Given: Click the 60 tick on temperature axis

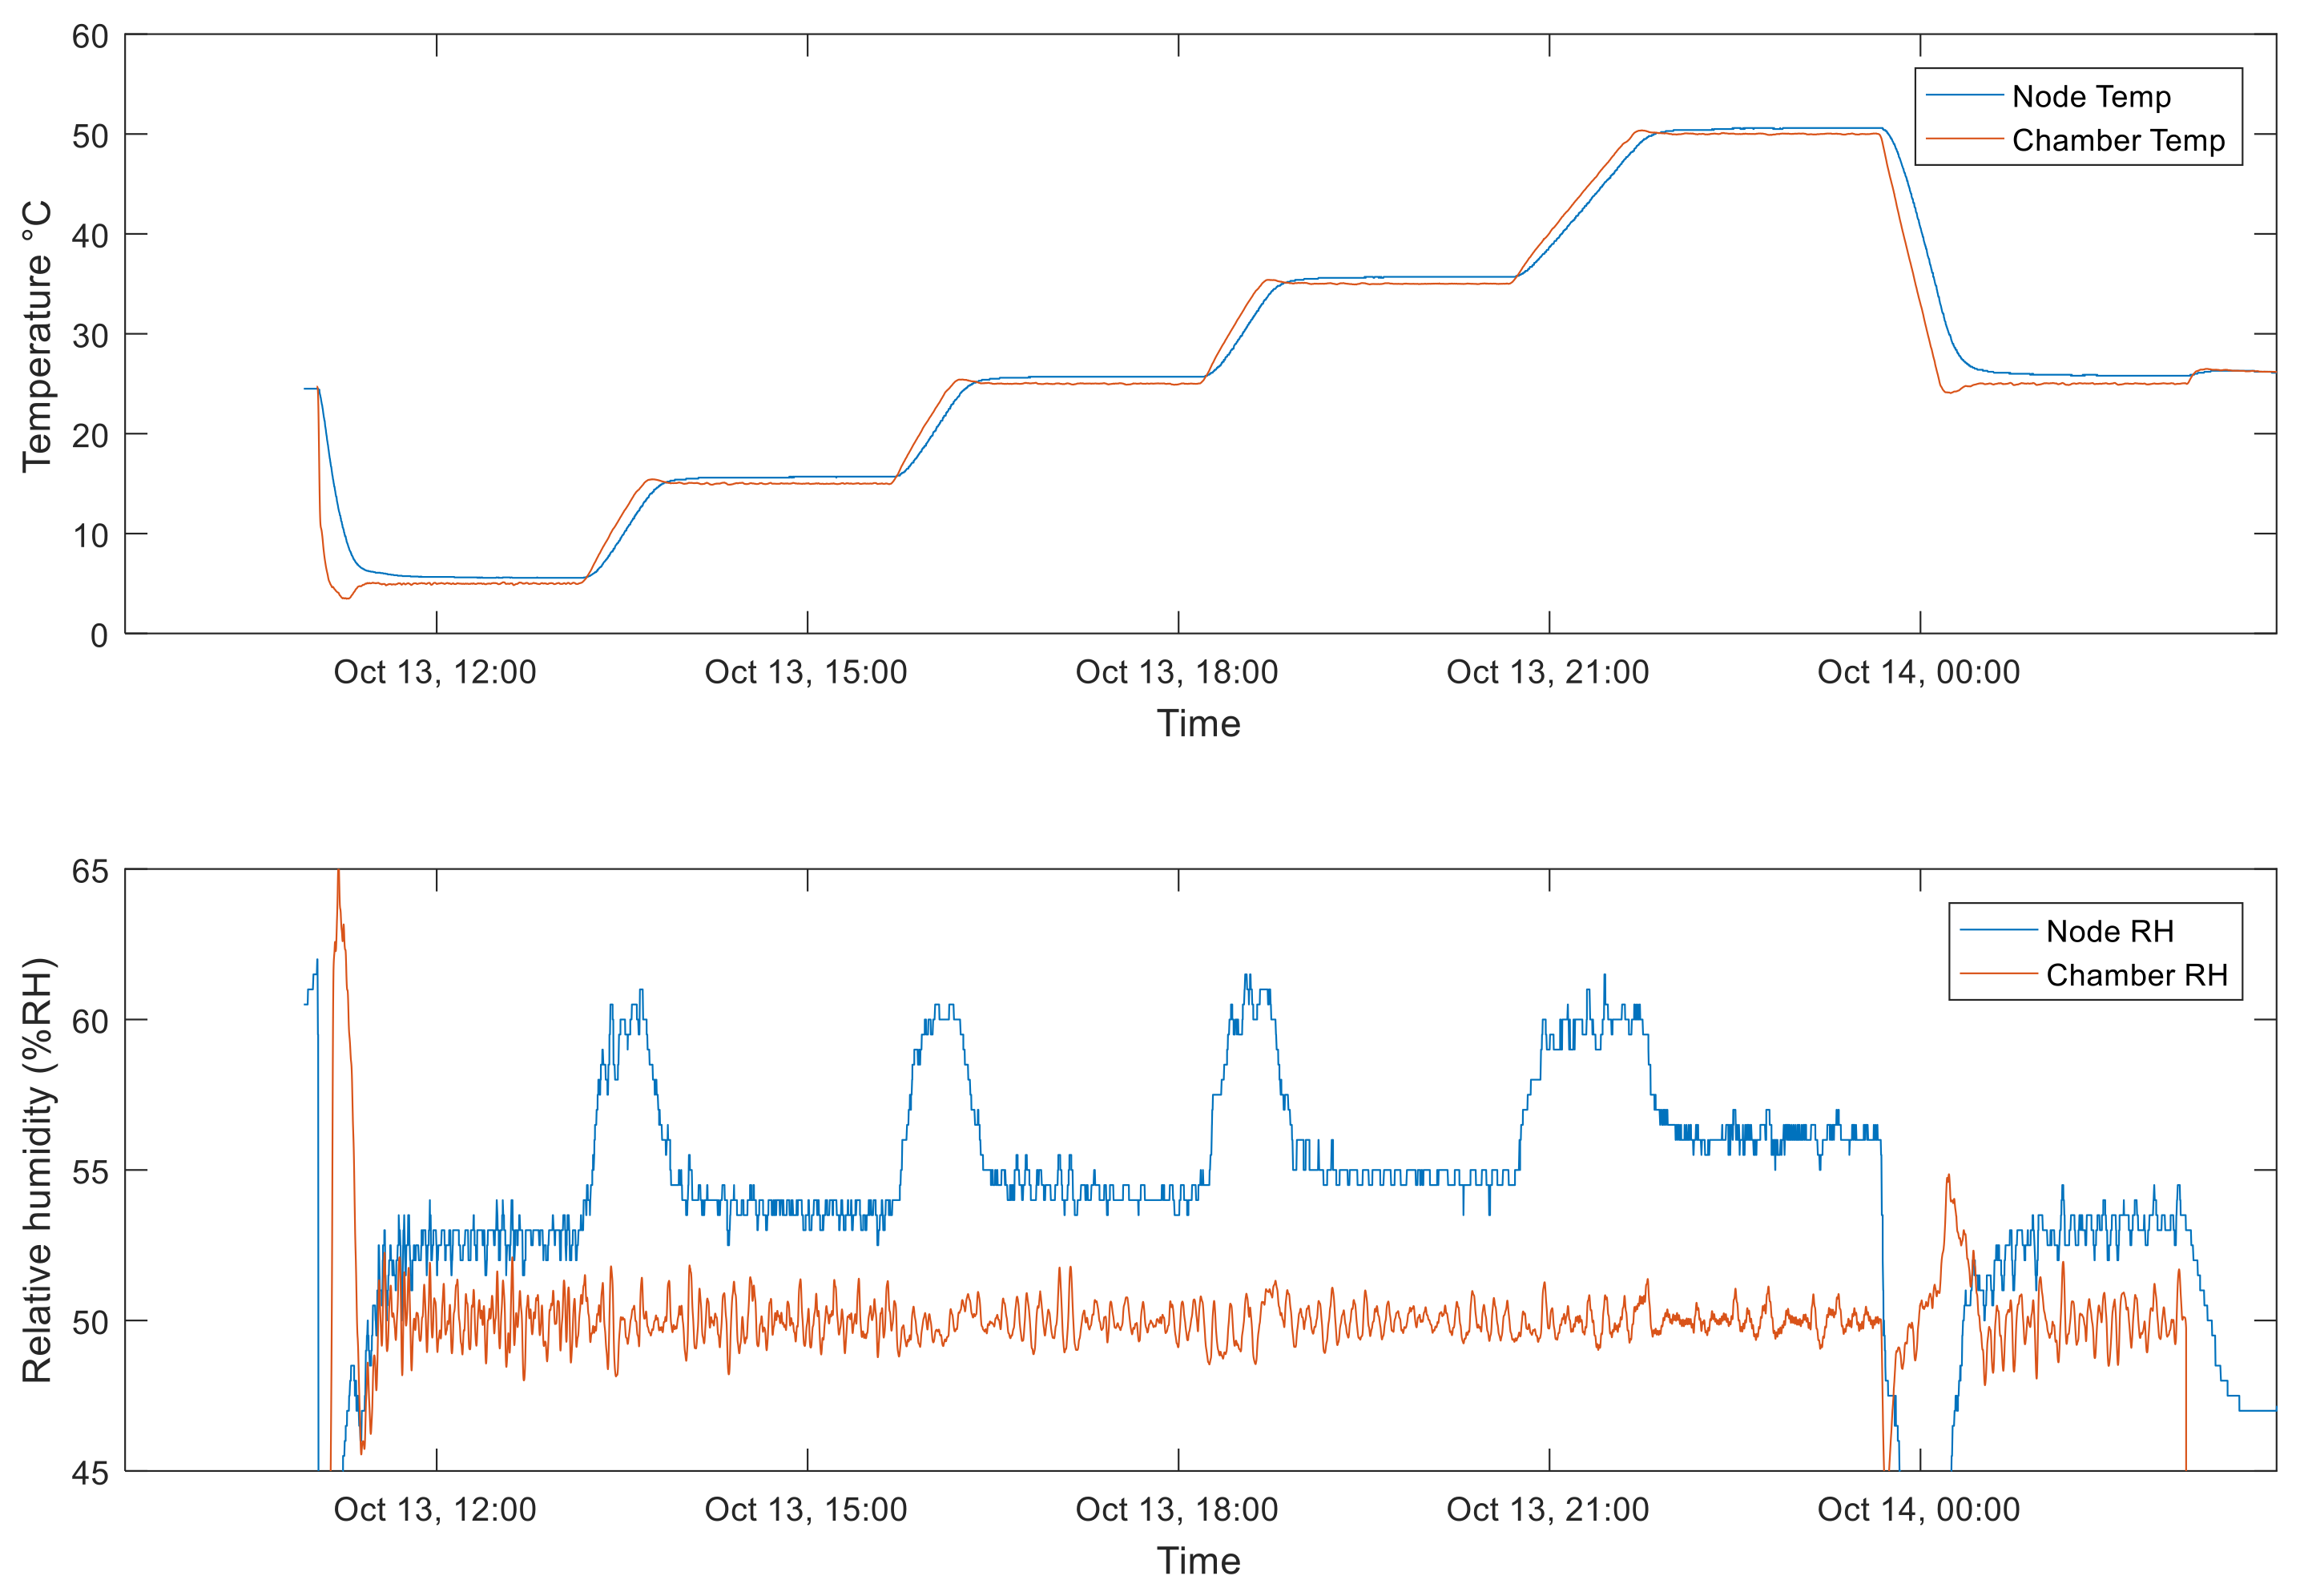Looking at the screenshot, I should pyautogui.click(x=90, y=36).
